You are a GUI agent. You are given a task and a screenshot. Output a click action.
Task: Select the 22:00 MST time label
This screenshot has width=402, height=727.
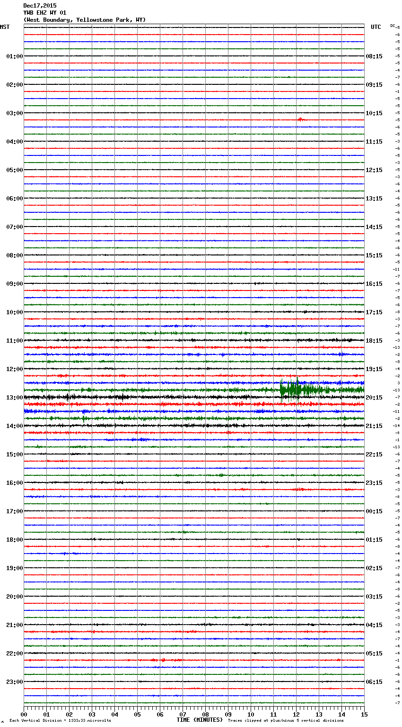pos(14,654)
